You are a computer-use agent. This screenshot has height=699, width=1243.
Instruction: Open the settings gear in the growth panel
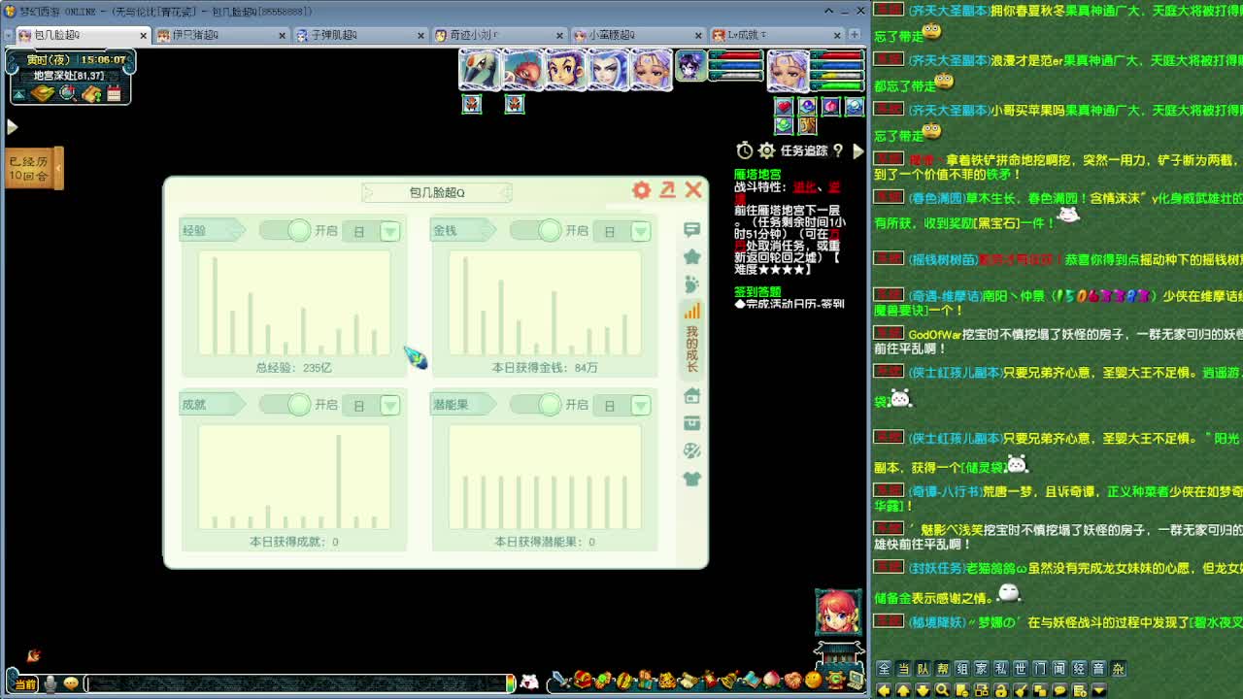click(641, 190)
